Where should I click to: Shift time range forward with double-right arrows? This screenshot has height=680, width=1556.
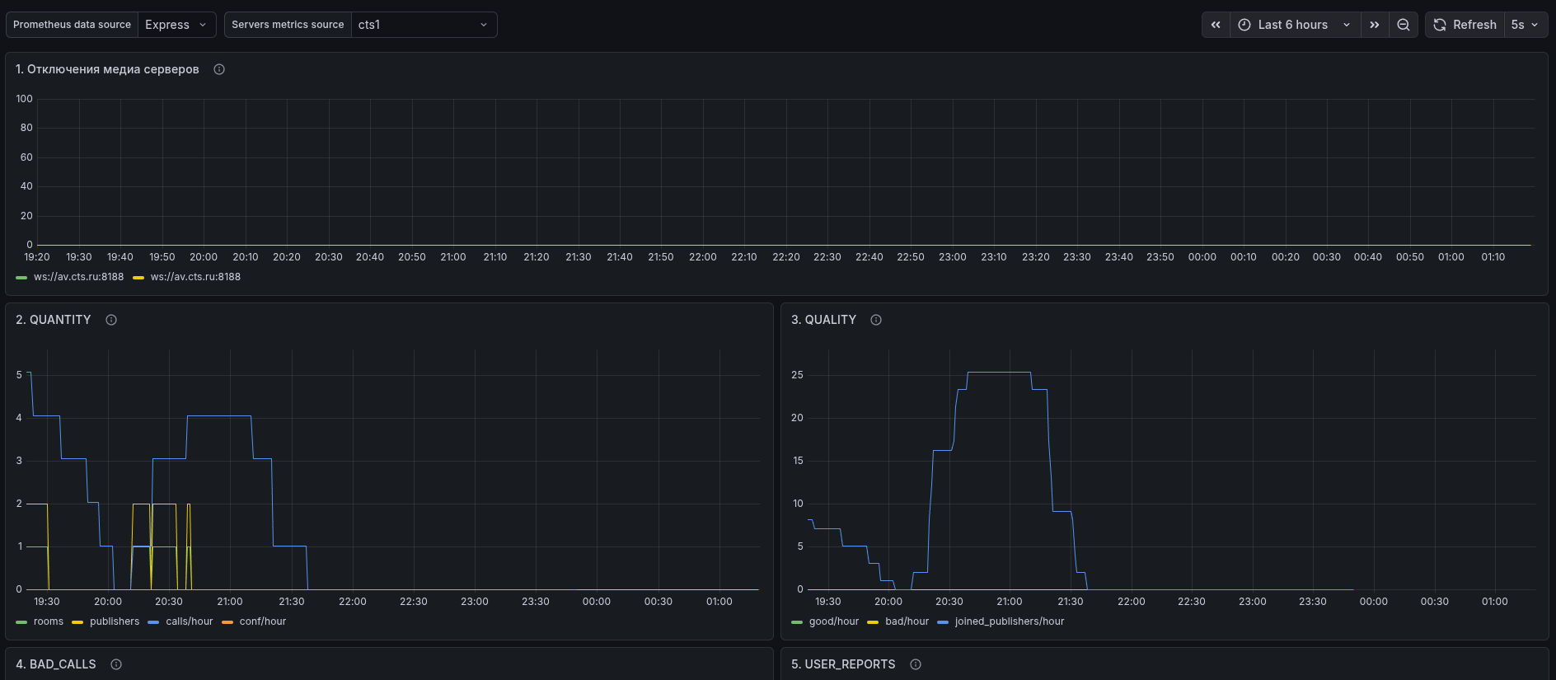[x=1374, y=25]
